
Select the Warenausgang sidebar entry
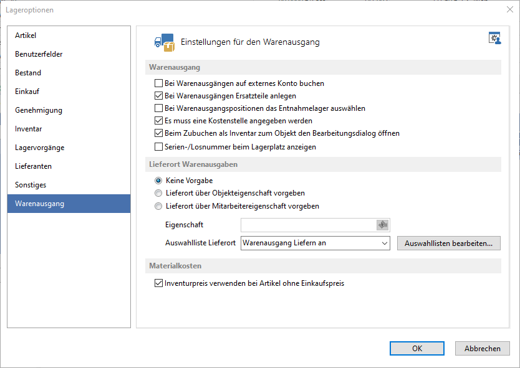point(69,204)
